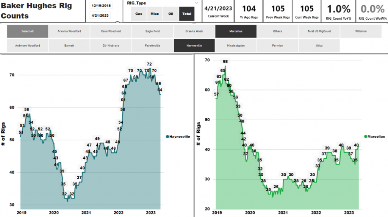Toggle the Granite Wash basin filter

coord(194,31)
